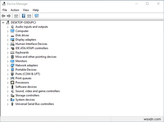
Task: Select the Computer tree item
Action: tap(22, 31)
